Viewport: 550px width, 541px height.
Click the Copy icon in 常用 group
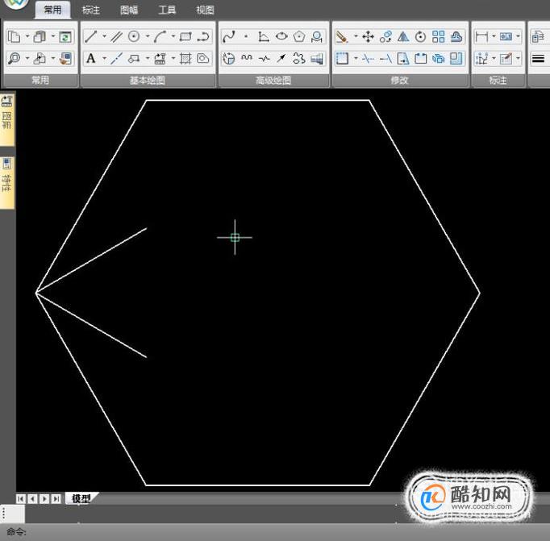(x=14, y=36)
